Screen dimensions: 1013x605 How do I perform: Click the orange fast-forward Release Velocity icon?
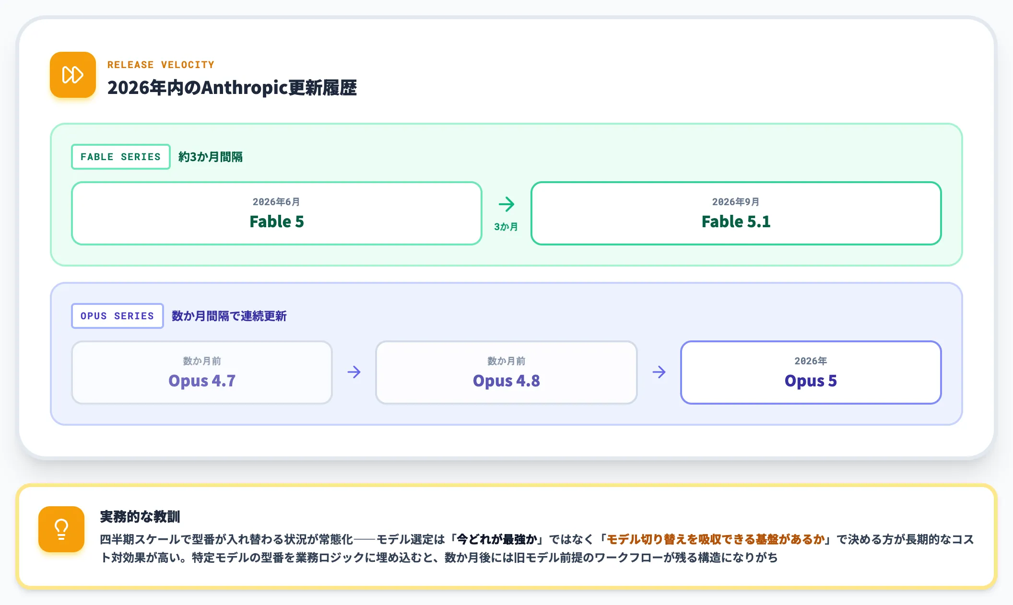click(73, 75)
